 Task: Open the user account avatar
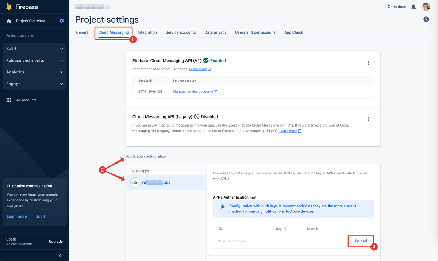[x=426, y=7]
